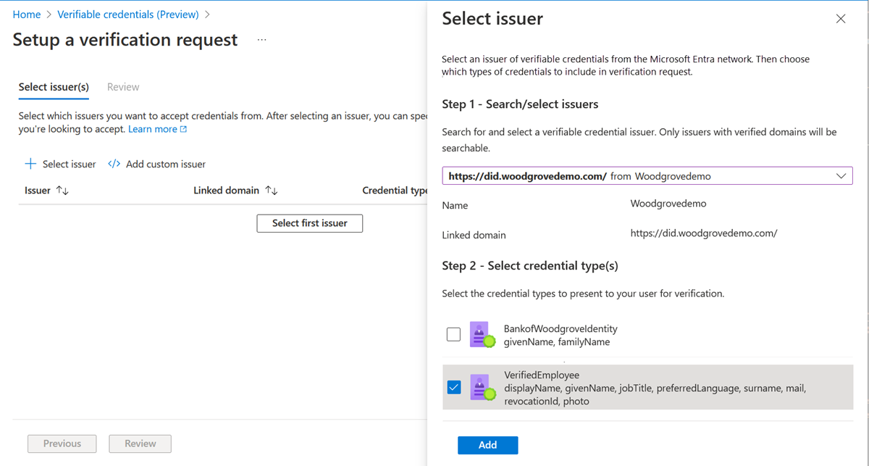The width and height of the screenshot is (869, 466).
Task: Click the code brackets icon for custom issuer
Action: (114, 164)
